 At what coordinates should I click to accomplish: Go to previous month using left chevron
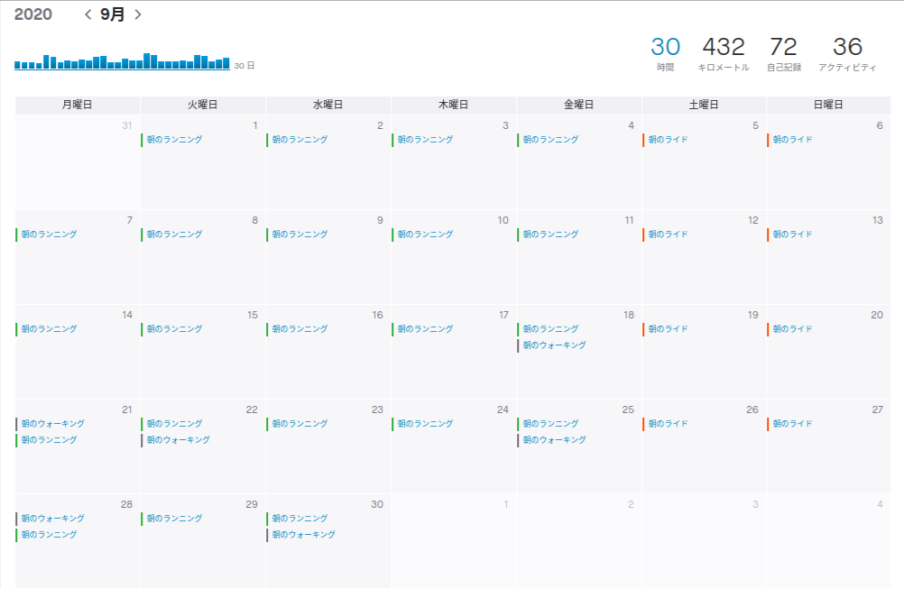88,14
